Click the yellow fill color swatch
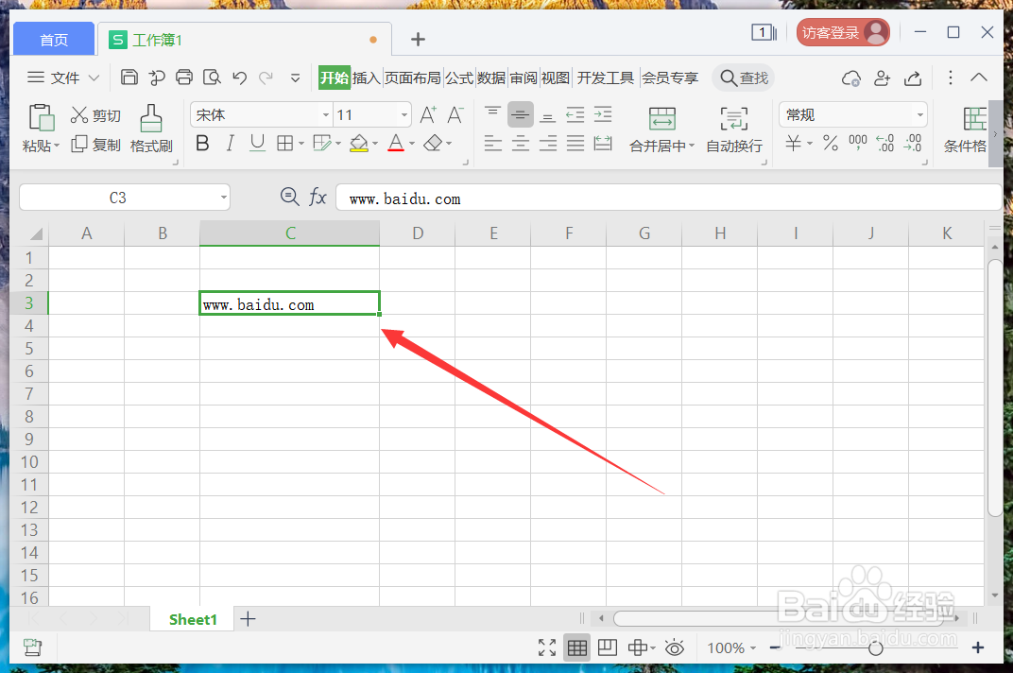The image size is (1013, 673). tap(358, 143)
